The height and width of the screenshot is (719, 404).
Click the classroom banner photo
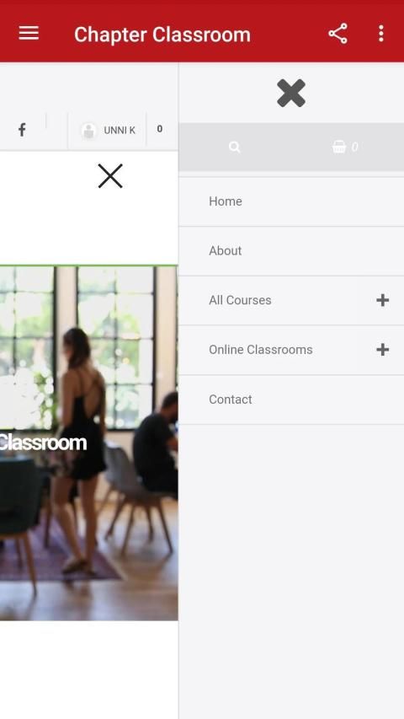[x=89, y=443]
